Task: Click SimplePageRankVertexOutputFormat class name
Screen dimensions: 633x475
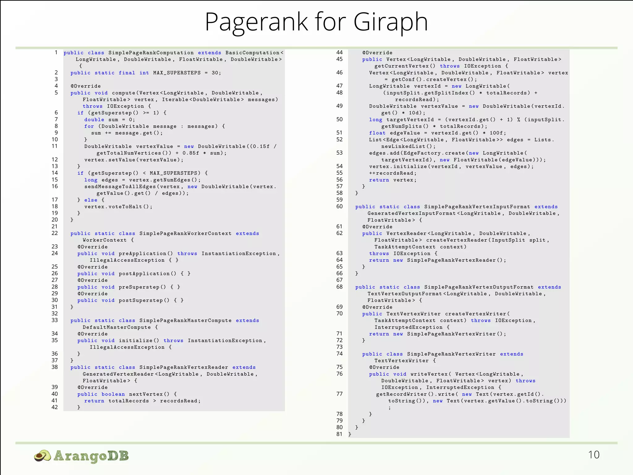Action: [479, 287]
